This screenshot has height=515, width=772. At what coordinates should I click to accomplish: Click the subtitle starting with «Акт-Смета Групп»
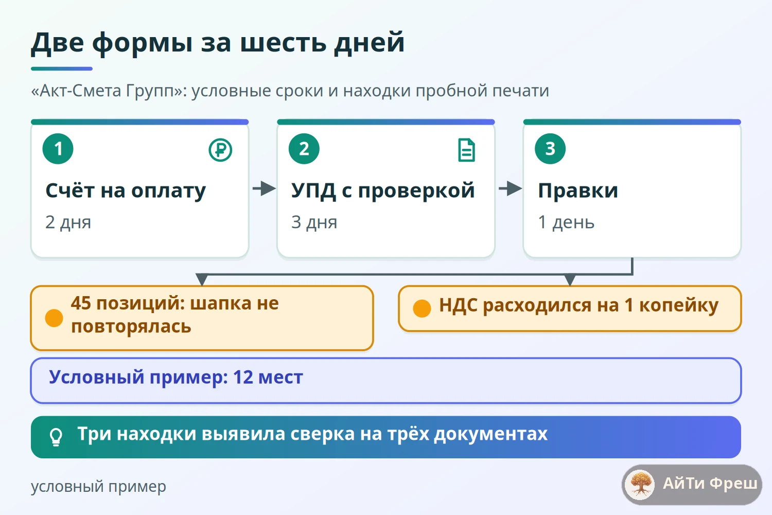[290, 91]
